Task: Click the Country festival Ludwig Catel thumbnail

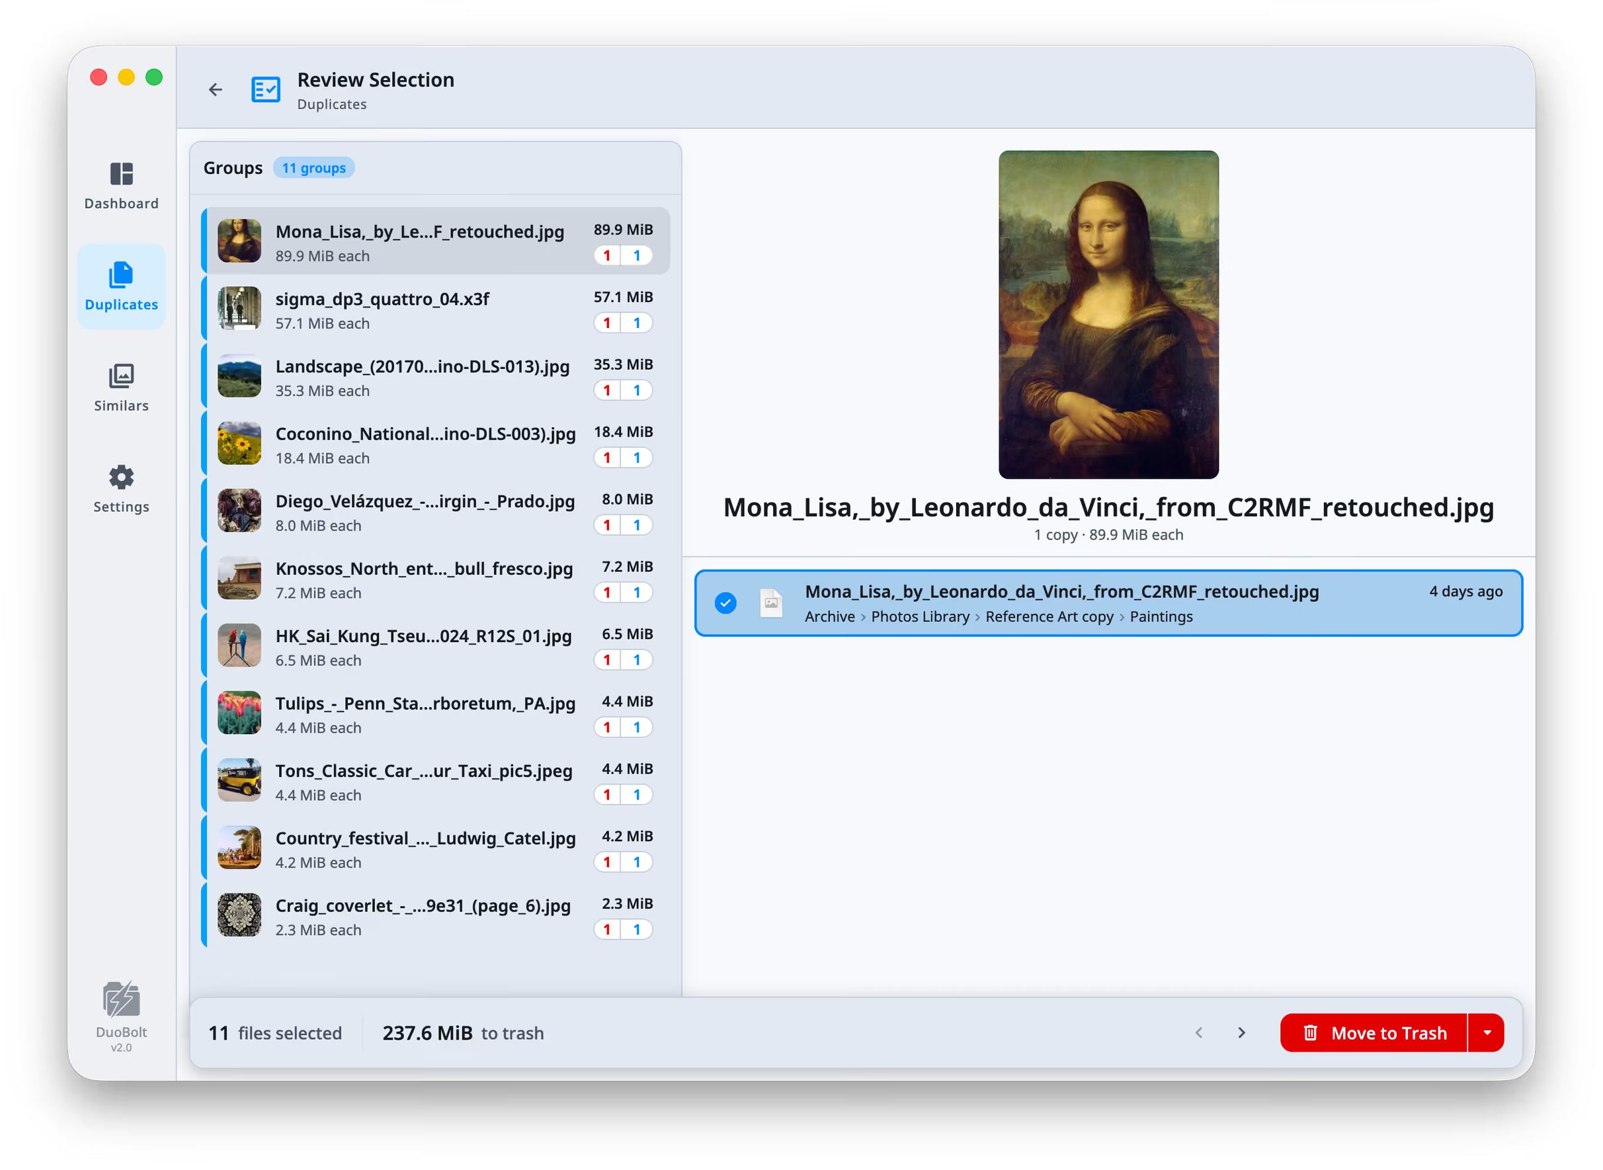Action: coord(239,848)
